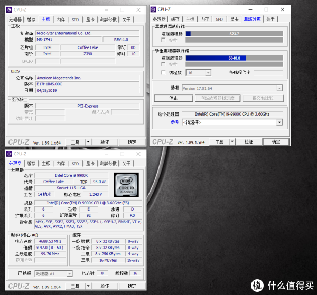The height and width of the screenshot is (295, 317).
Task: Toggle the thread count checkbox
Action: point(163,72)
